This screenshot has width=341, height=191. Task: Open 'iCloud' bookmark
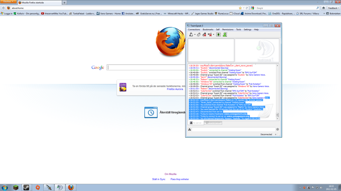(235, 14)
